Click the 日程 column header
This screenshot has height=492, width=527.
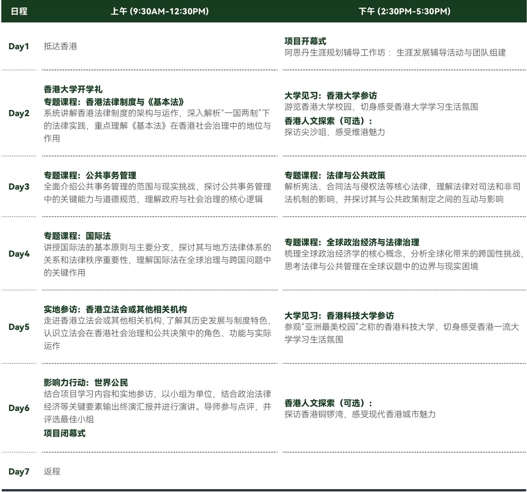[19, 11]
